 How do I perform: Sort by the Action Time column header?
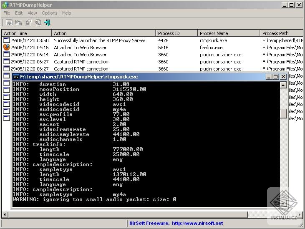(27, 33)
